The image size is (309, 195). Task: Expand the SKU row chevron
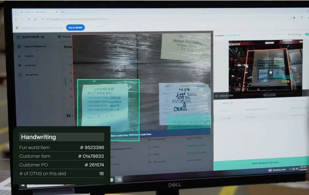click(x=220, y=118)
